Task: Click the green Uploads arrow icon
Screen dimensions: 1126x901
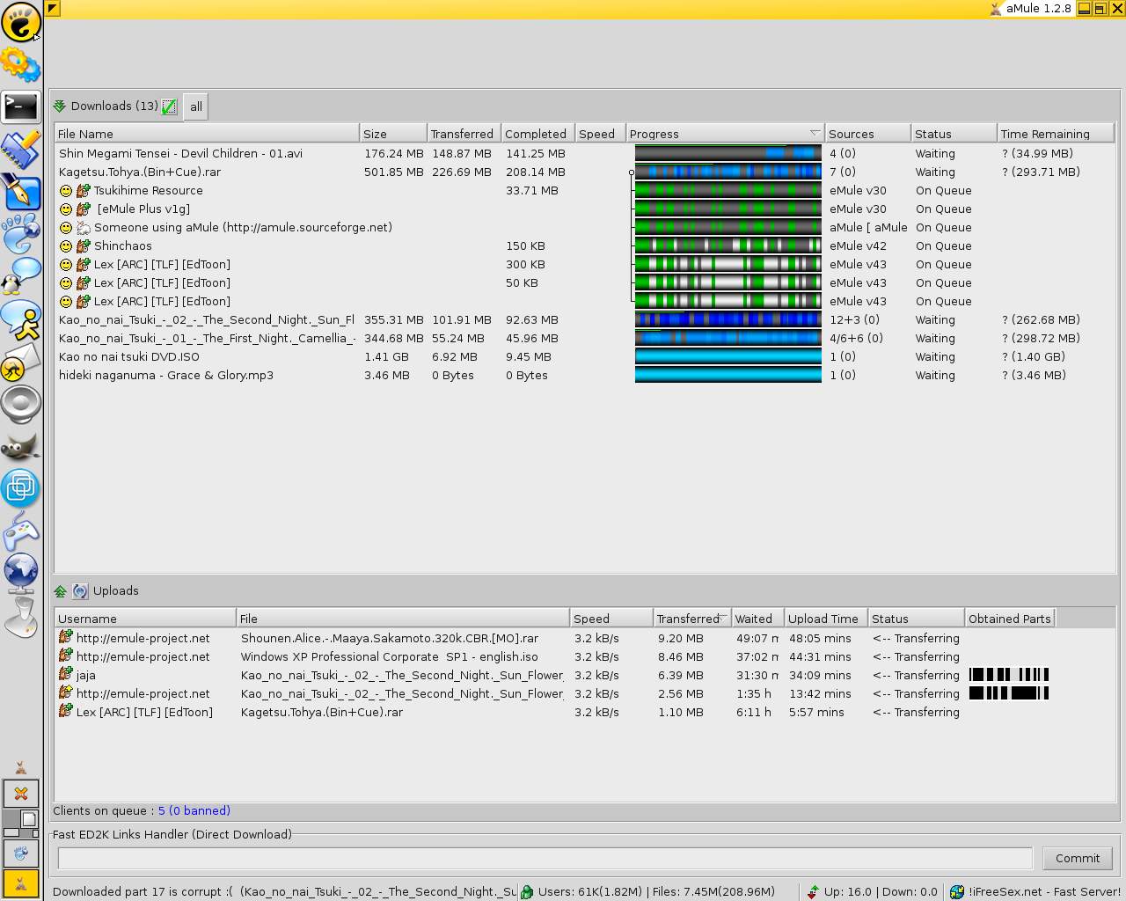Action: coord(60,591)
